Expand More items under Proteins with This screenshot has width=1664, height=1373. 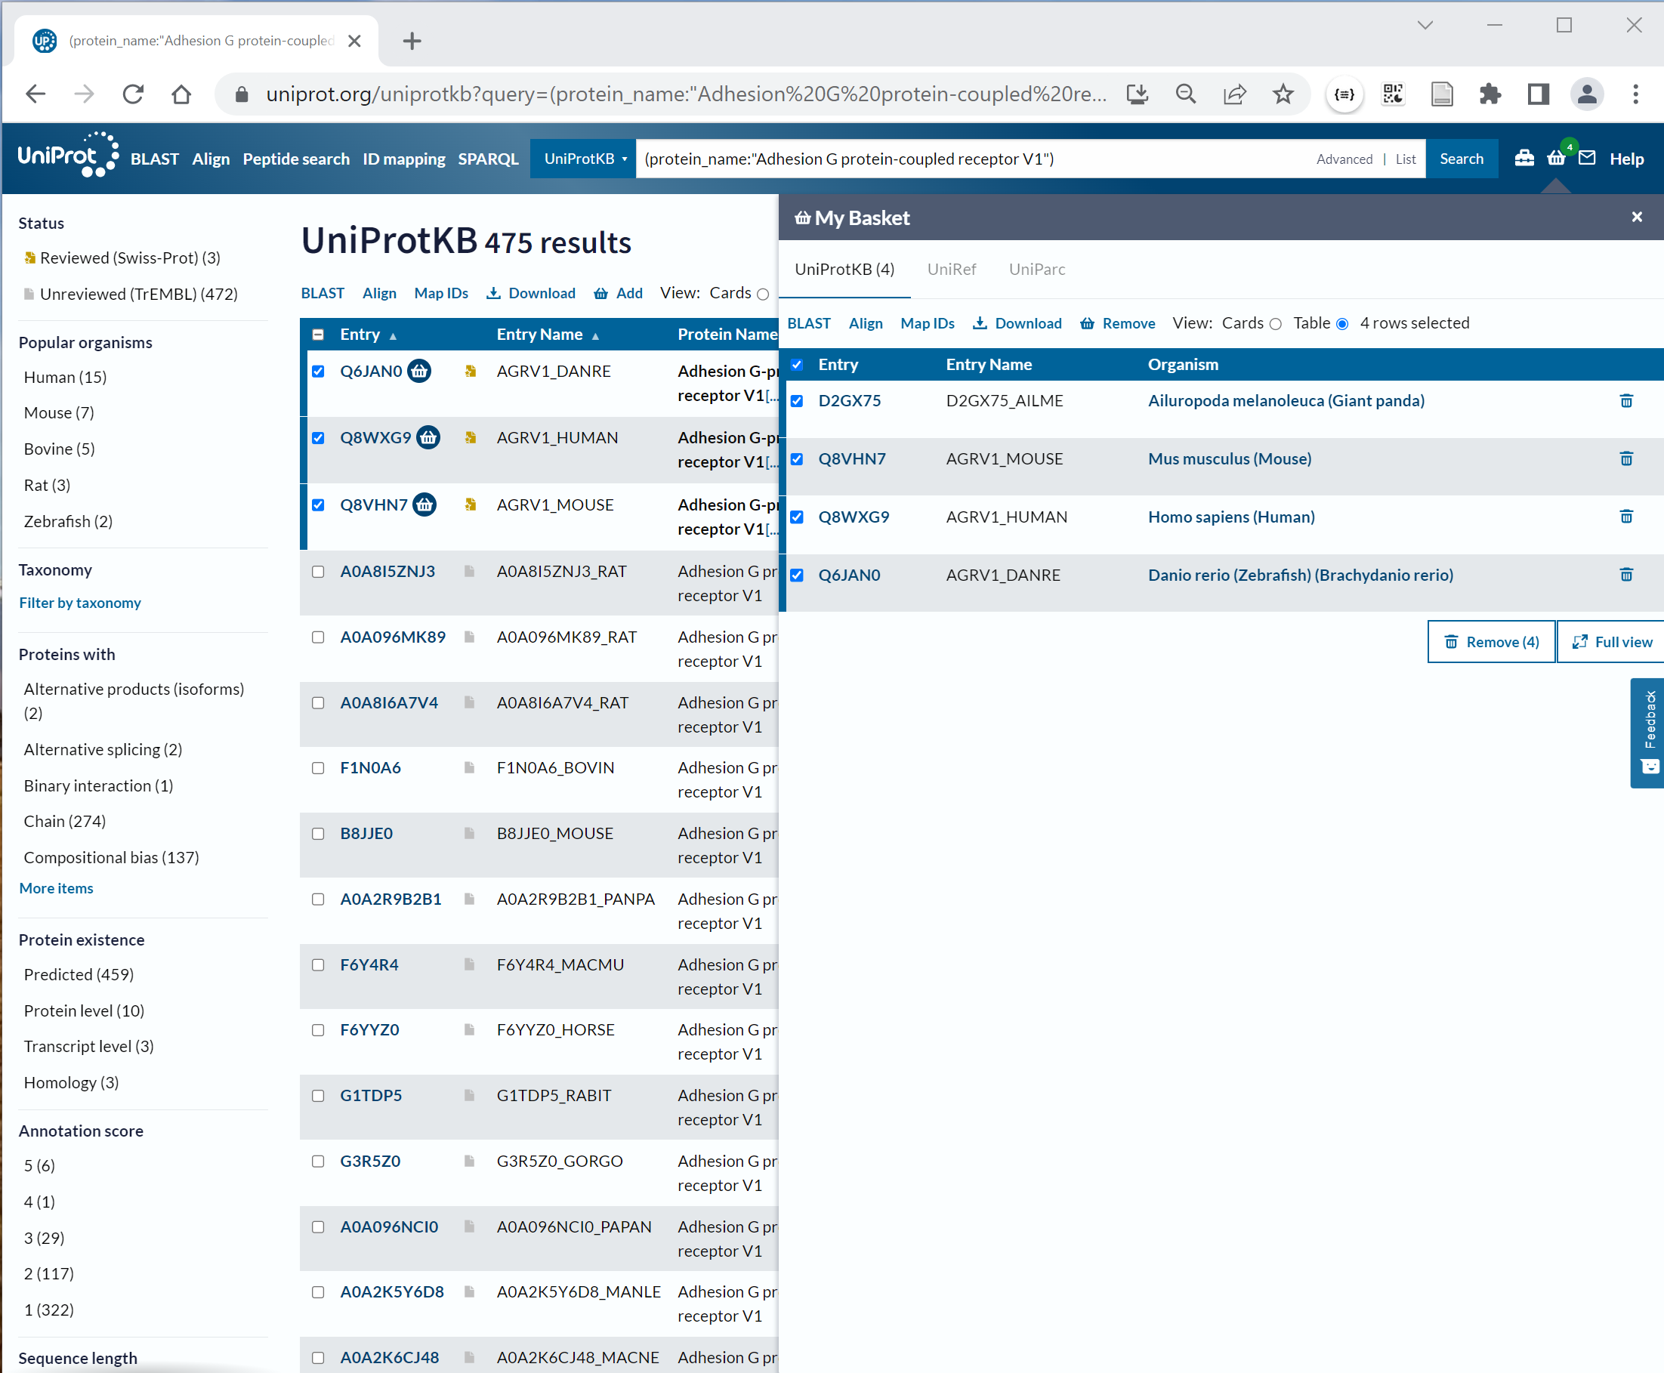click(x=55, y=888)
